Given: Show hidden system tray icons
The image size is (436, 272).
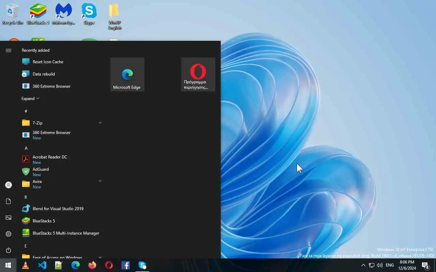Looking at the screenshot, I should click(x=363, y=265).
